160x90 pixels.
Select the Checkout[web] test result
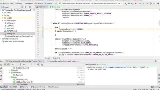(x=22, y=84)
